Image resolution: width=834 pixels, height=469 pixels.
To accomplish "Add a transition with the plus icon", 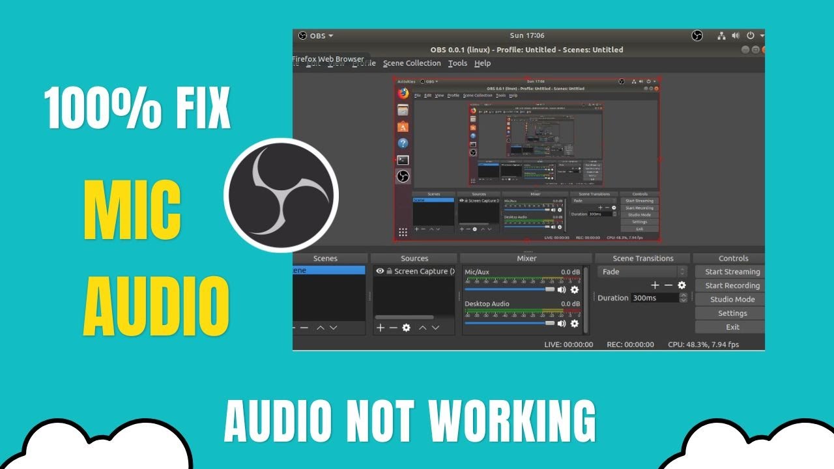I will [655, 285].
